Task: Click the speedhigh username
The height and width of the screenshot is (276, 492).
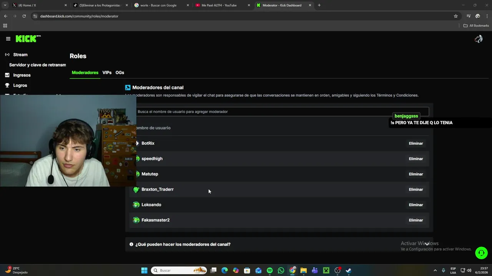Action: pyautogui.click(x=152, y=159)
